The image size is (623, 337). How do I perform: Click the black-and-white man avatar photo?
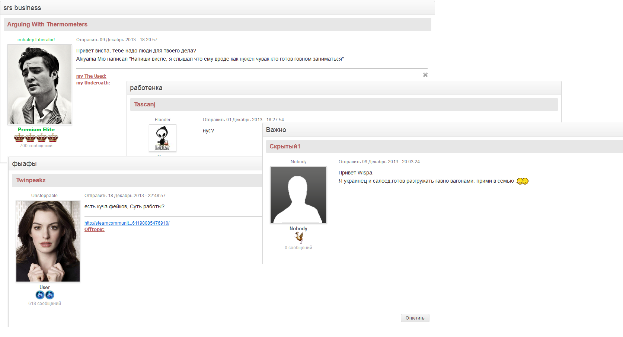[40, 84]
